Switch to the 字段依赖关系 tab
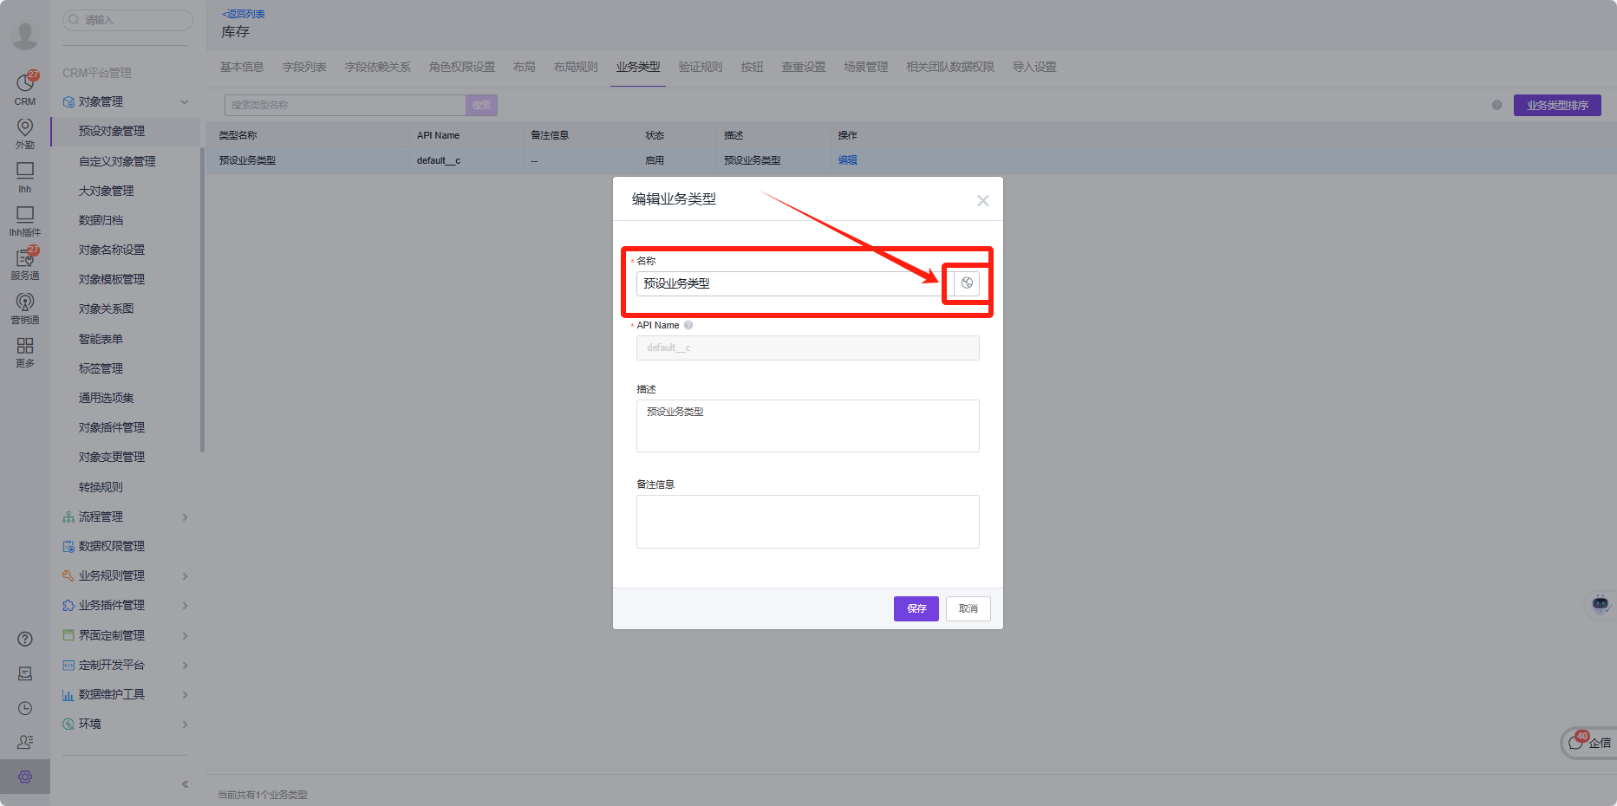This screenshot has width=1617, height=806. pyautogui.click(x=378, y=67)
